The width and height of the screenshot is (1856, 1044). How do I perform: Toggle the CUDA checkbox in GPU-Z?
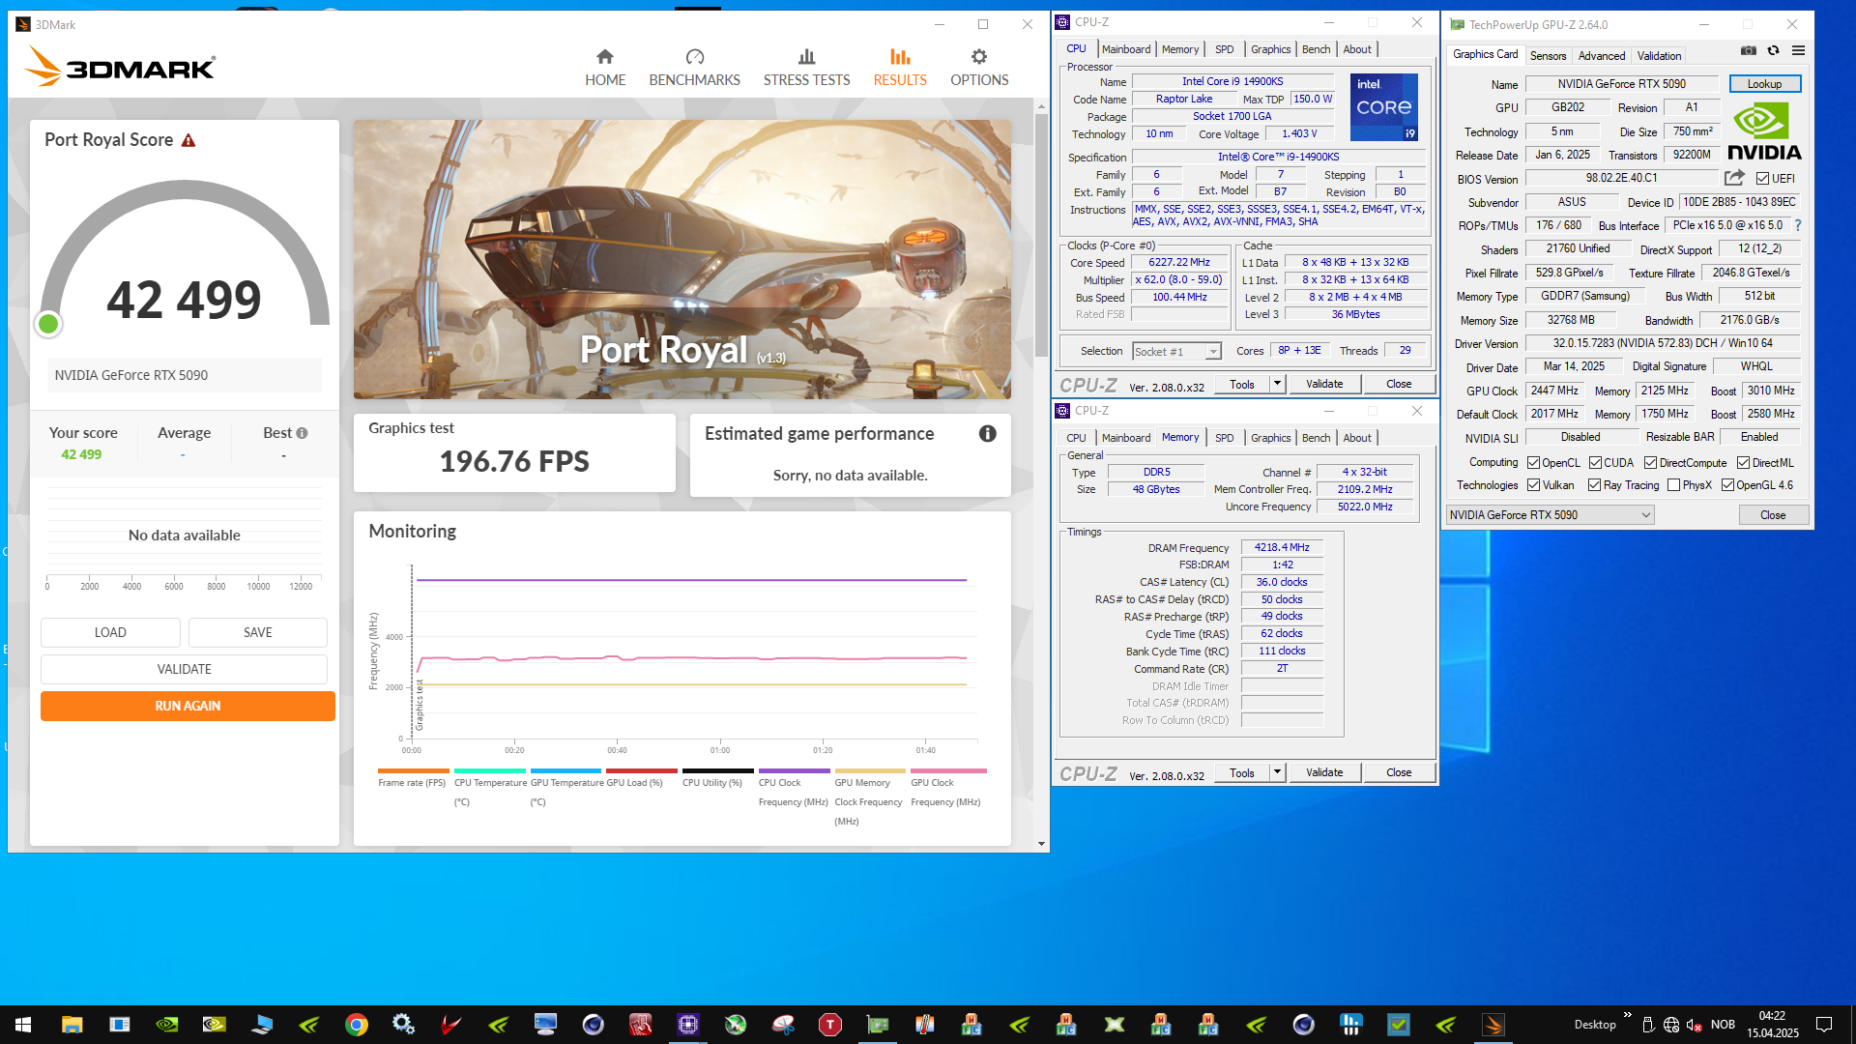[1595, 463]
